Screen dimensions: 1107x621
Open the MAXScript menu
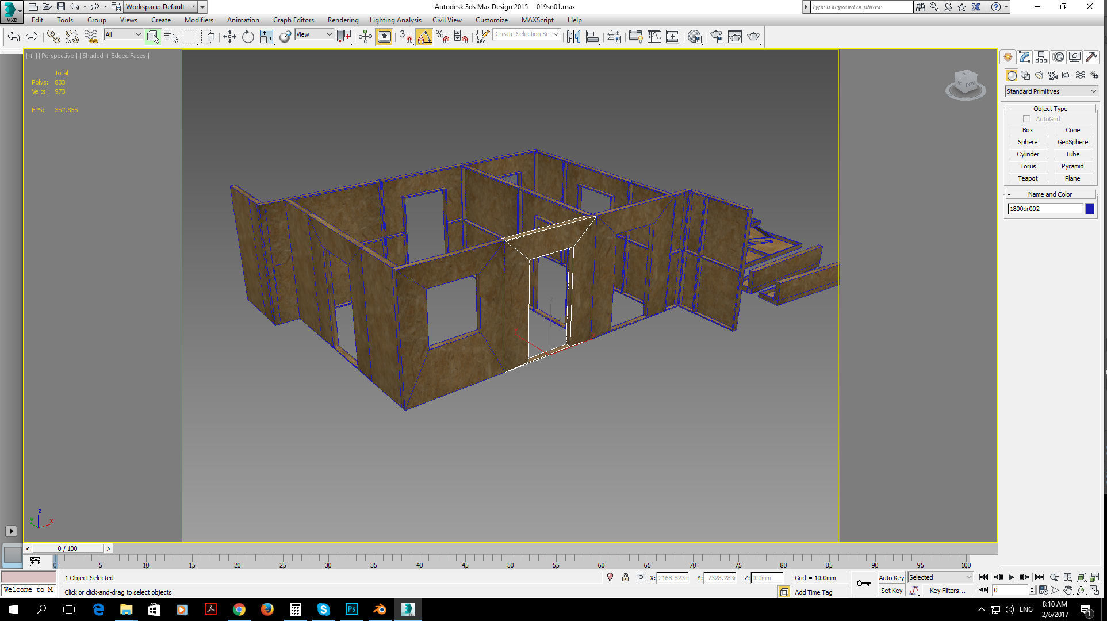coord(537,20)
